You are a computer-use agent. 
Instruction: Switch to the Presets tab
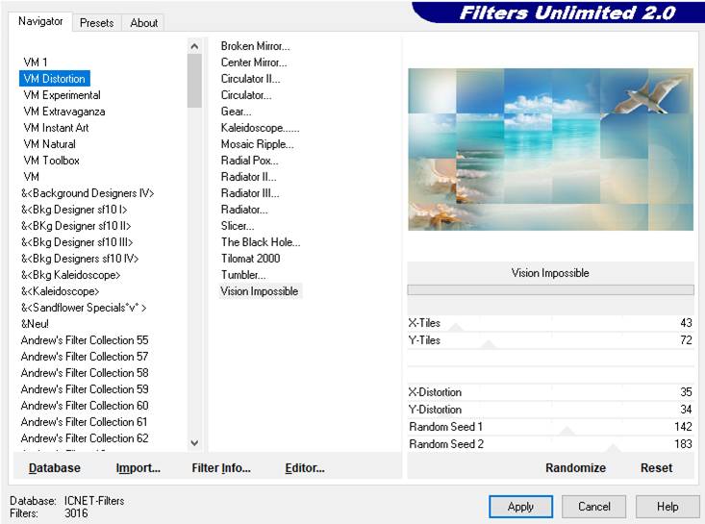tap(96, 23)
